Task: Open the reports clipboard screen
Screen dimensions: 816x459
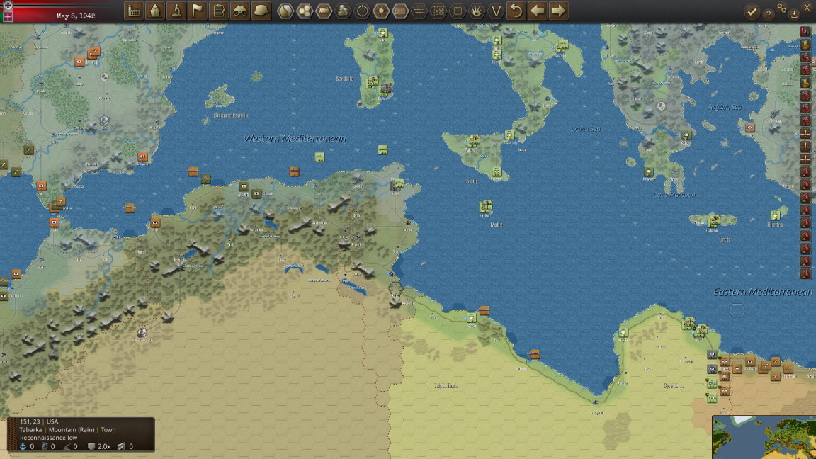Action: coord(219,11)
